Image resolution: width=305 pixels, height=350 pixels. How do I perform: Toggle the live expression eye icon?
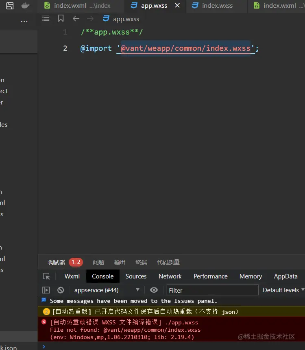[x=154, y=290]
